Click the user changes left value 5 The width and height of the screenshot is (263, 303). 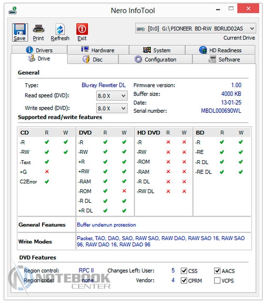[x=173, y=270]
